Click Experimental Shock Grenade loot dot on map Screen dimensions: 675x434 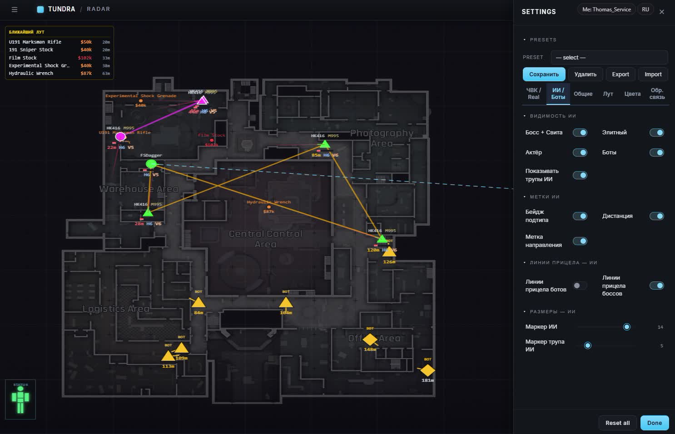point(141,101)
